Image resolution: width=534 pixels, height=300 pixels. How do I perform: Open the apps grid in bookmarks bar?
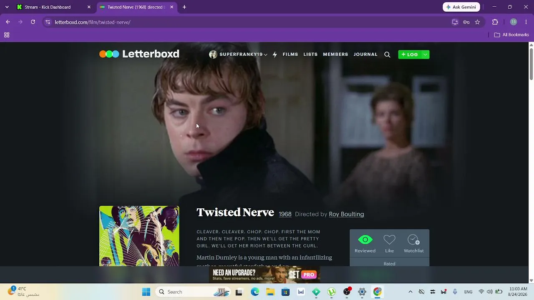click(x=7, y=35)
